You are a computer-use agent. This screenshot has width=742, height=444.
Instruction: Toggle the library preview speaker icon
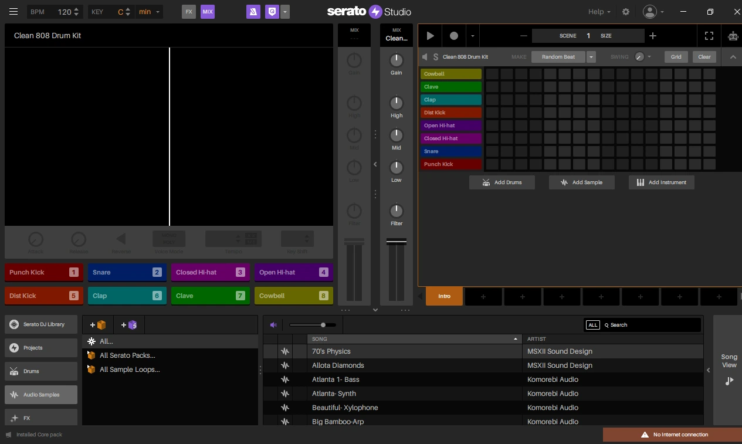[273, 325]
